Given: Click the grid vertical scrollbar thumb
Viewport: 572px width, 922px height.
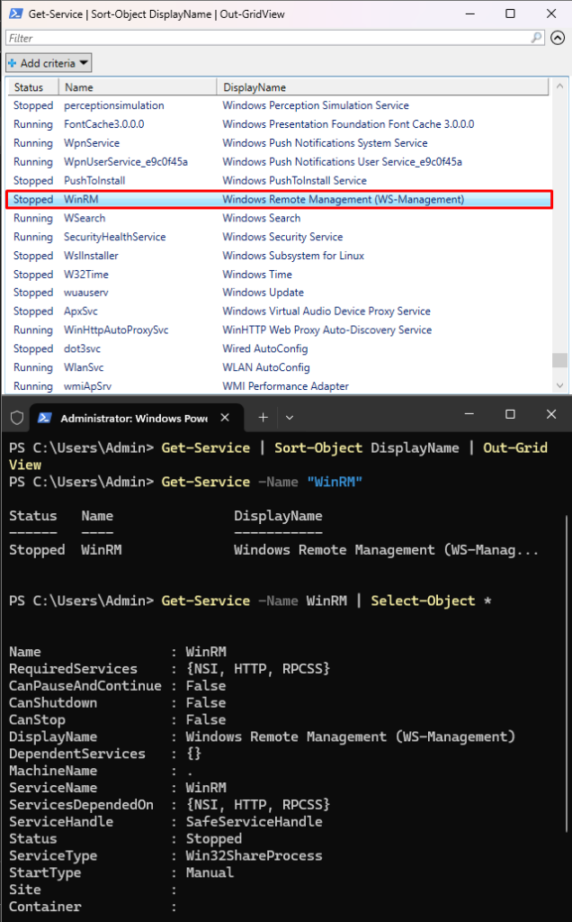Looking at the screenshot, I should click(559, 360).
